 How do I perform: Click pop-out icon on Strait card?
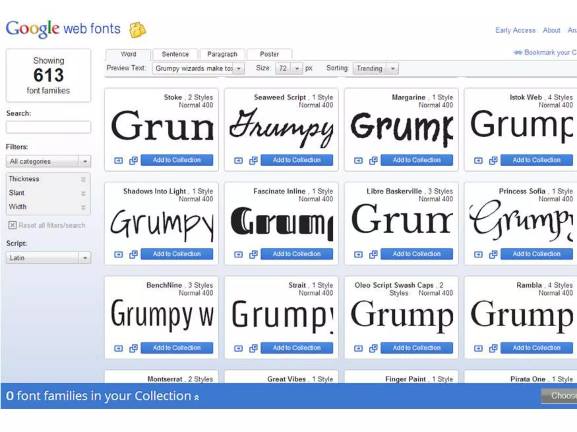coord(253,348)
